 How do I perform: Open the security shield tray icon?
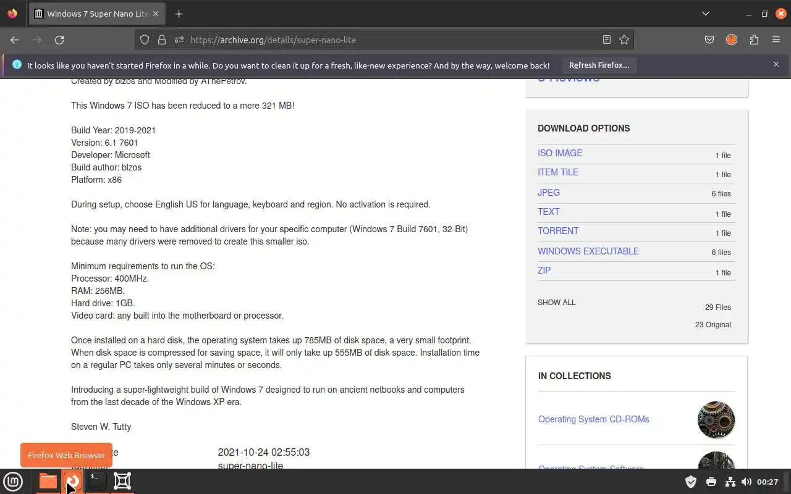(691, 482)
